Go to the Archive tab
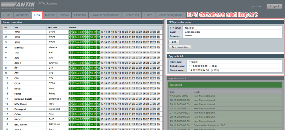 coord(64,15)
